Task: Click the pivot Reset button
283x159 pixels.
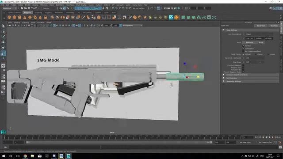Action: click(x=260, y=42)
